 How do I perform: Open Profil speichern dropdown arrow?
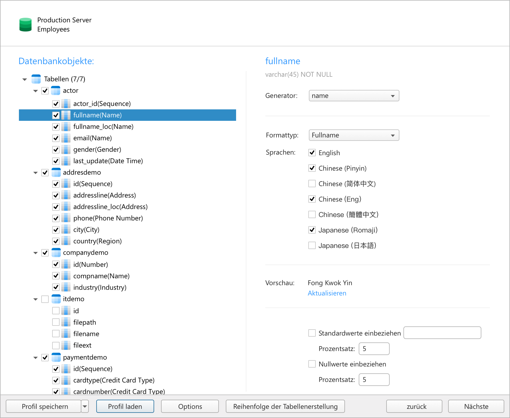85,406
